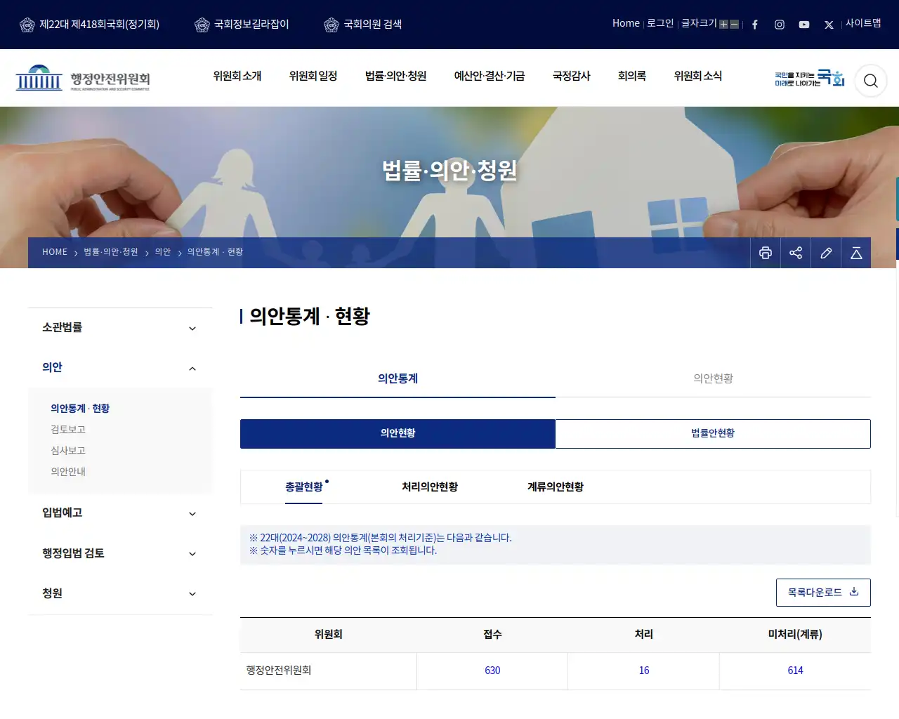Select the 총괄현황 tab
Screen dimensions: 899x719
coord(304,487)
